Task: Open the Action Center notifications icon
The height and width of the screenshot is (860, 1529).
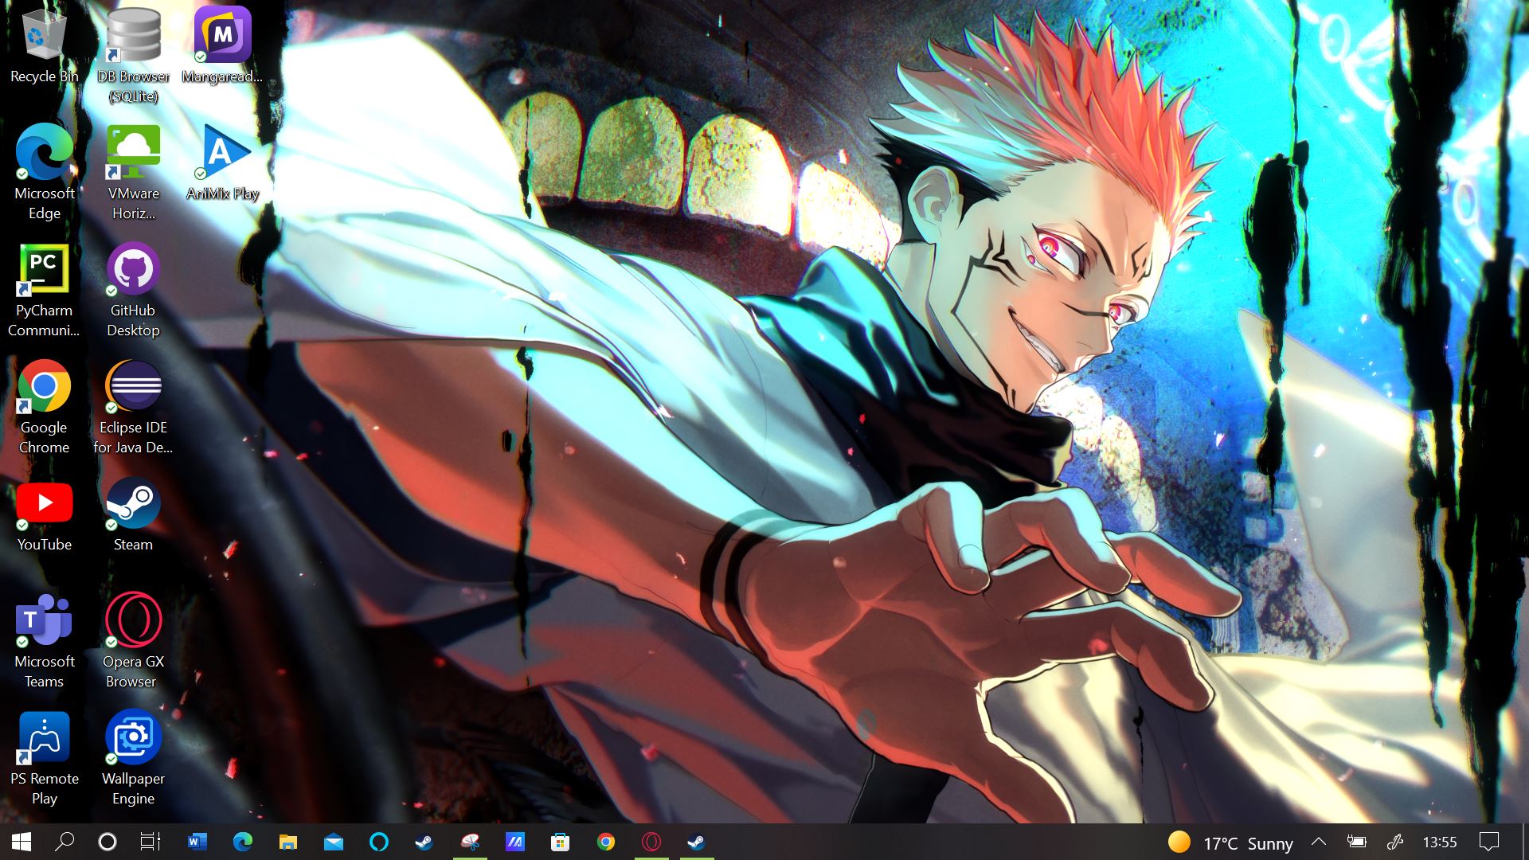Action: pyautogui.click(x=1488, y=842)
